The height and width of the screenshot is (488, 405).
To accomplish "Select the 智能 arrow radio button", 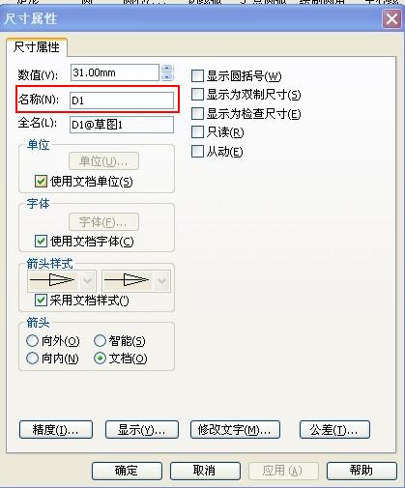I will 100,340.
